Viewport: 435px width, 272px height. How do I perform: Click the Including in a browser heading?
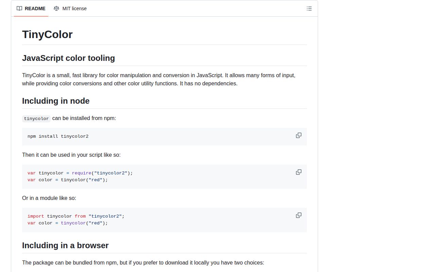coord(65,245)
